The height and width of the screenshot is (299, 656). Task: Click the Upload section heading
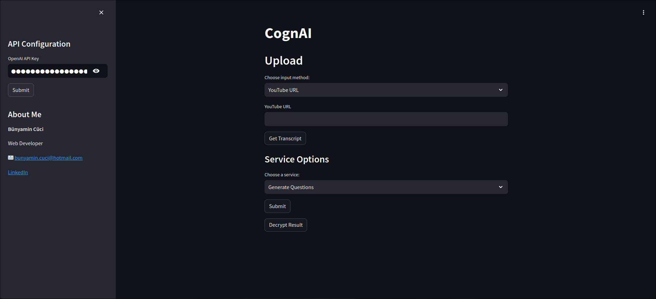284,60
